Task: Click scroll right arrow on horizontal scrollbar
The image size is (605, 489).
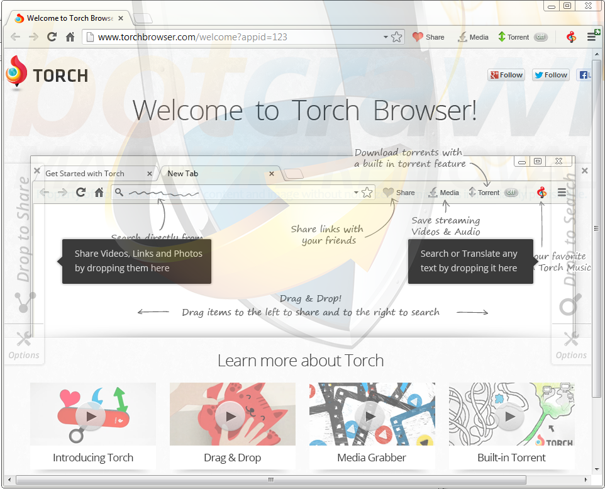Action: [586, 480]
